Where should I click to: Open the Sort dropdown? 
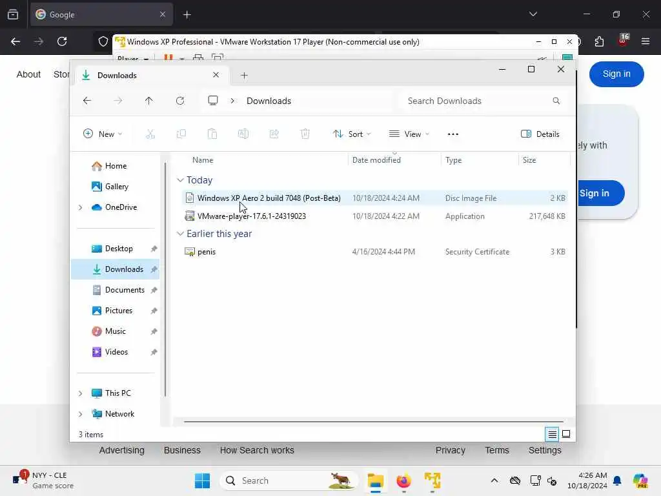(x=352, y=134)
